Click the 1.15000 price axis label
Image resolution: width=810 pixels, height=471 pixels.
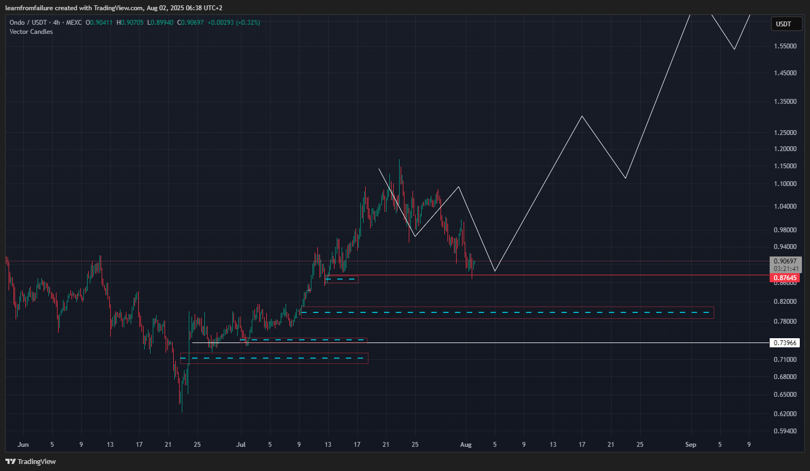[x=785, y=166]
